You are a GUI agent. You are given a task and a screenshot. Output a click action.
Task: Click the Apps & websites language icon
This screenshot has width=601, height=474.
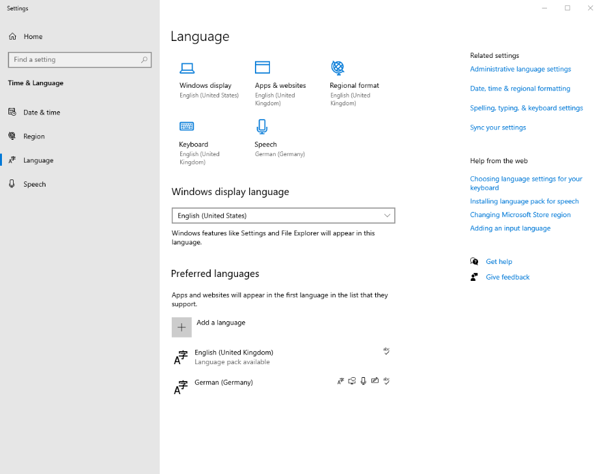262,68
